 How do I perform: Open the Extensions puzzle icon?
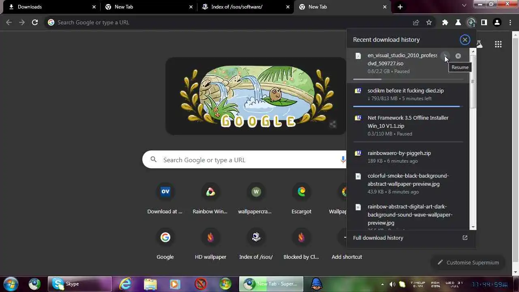point(445,22)
